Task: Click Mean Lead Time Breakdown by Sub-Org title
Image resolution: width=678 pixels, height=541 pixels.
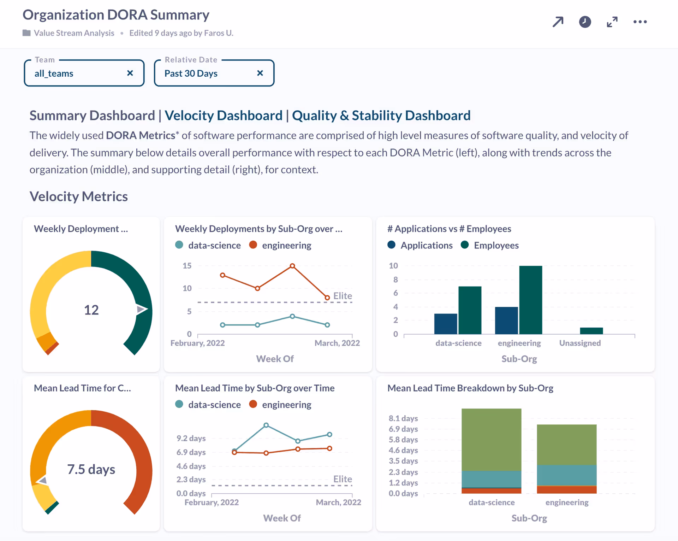Action: 470,388
